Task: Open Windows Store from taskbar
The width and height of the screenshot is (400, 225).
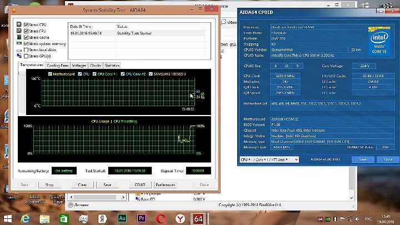Action: coord(63,219)
